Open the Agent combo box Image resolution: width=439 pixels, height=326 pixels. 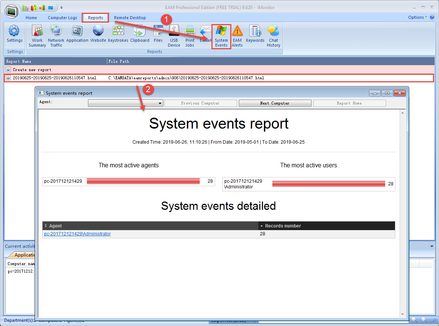coord(125,103)
